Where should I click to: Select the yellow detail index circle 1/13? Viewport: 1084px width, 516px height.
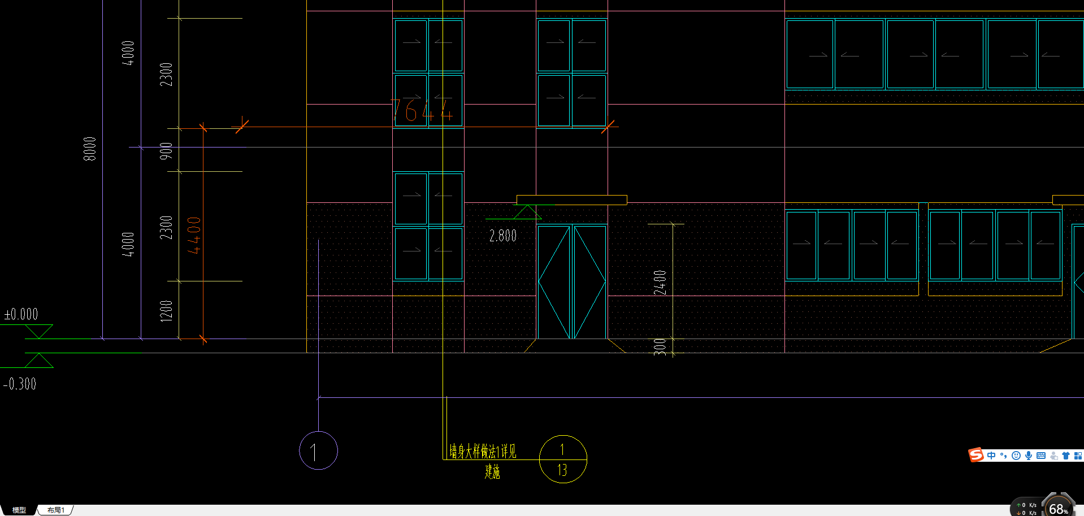coord(563,459)
